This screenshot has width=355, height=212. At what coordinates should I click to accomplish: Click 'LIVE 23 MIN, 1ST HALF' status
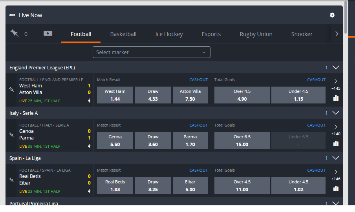(40, 191)
